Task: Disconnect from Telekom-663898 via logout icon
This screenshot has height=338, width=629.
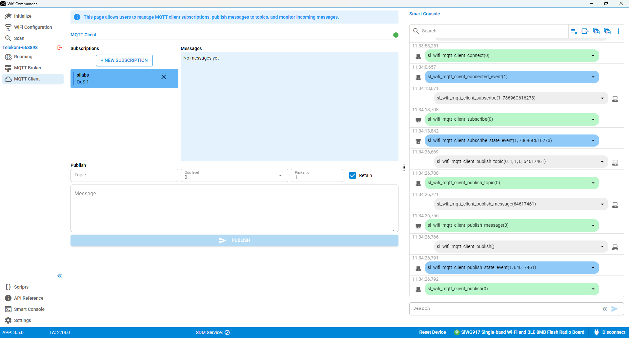Action: 60,47
